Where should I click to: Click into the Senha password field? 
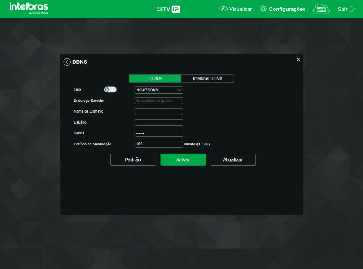click(159, 133)
